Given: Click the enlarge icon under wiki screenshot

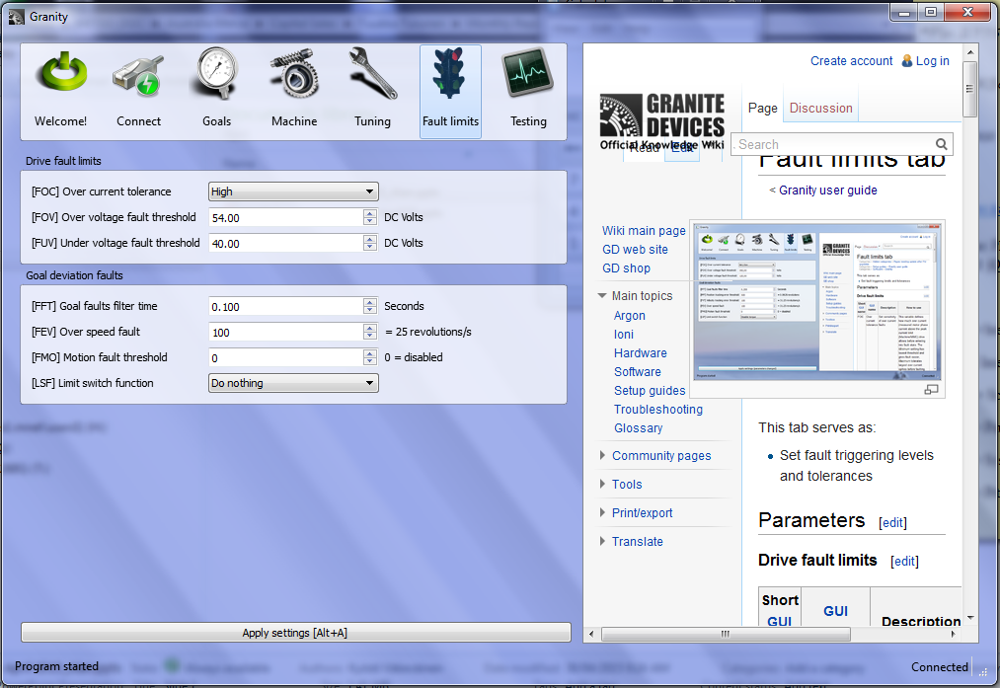Looking at the screenshot, I should click(x=931, y=389).
